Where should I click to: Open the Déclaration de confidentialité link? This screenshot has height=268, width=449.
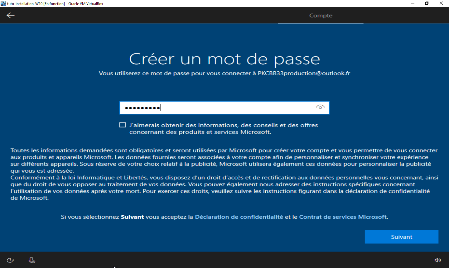coord(239,217)
